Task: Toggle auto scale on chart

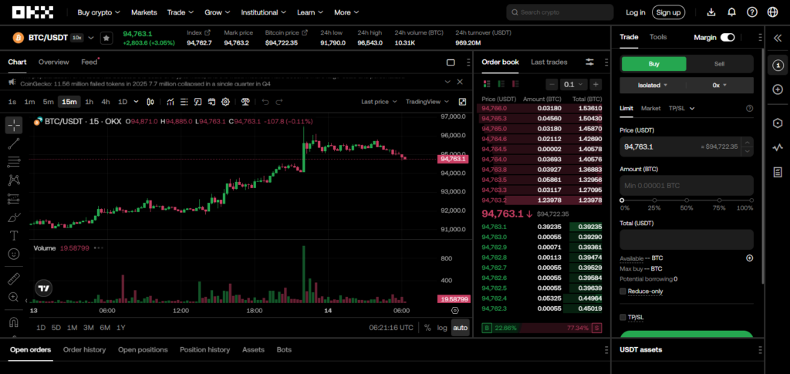Action: (460, 328)
